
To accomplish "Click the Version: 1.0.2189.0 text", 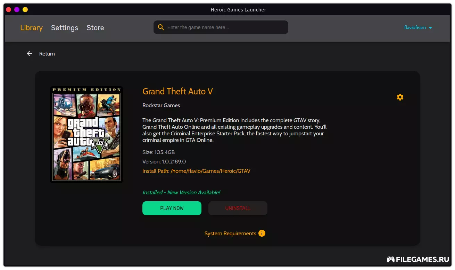I will coord(164,162).
